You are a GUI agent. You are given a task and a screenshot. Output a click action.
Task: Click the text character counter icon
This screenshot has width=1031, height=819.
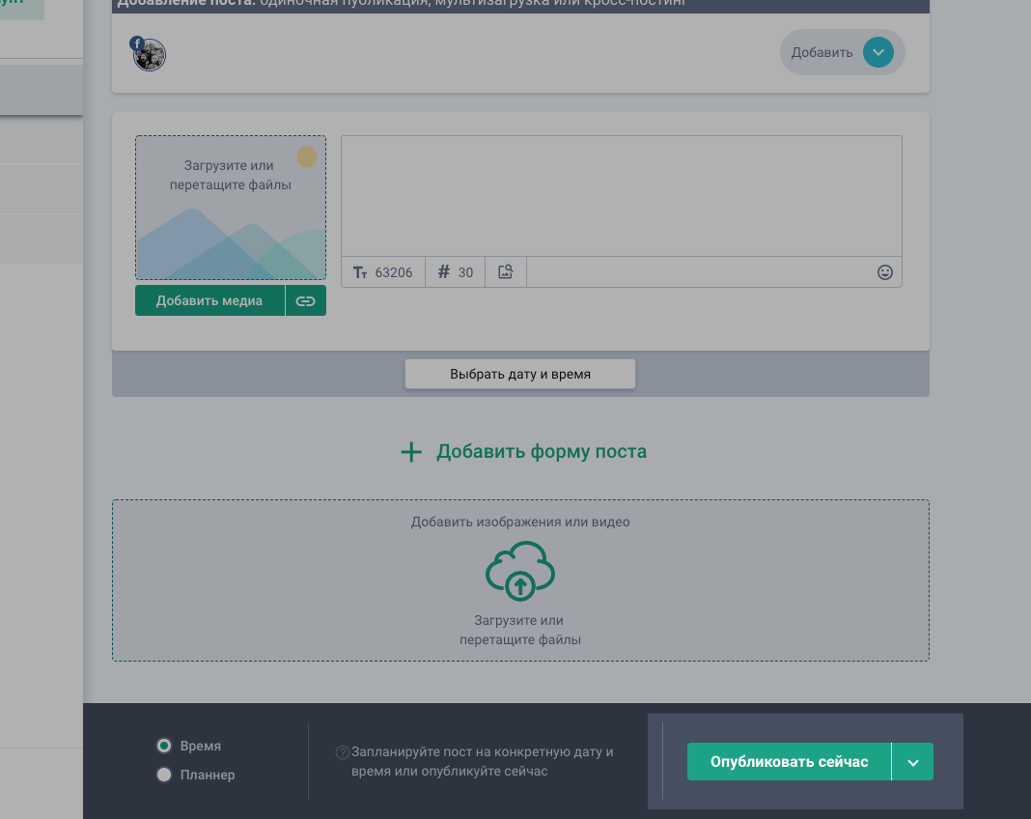pyautogui.click(x=360, y=272)
